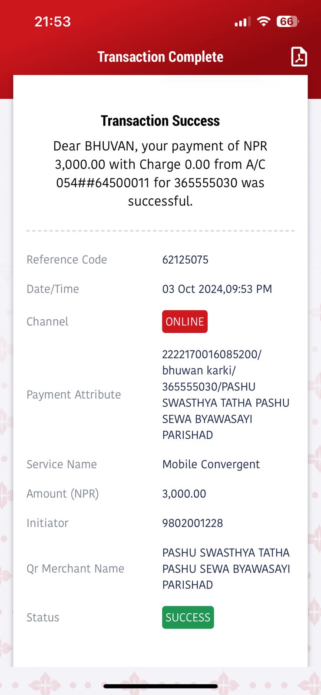321x695 pixels.
Task: Tap the Payment Attribute value text
Action: pos(226,394)
